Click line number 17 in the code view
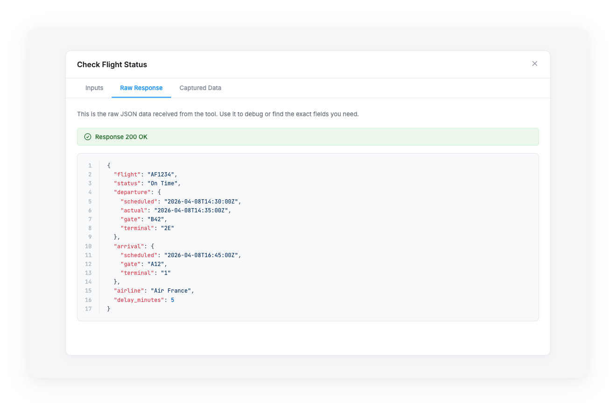This screenshot has width=616, height=406. click(89, 308)
